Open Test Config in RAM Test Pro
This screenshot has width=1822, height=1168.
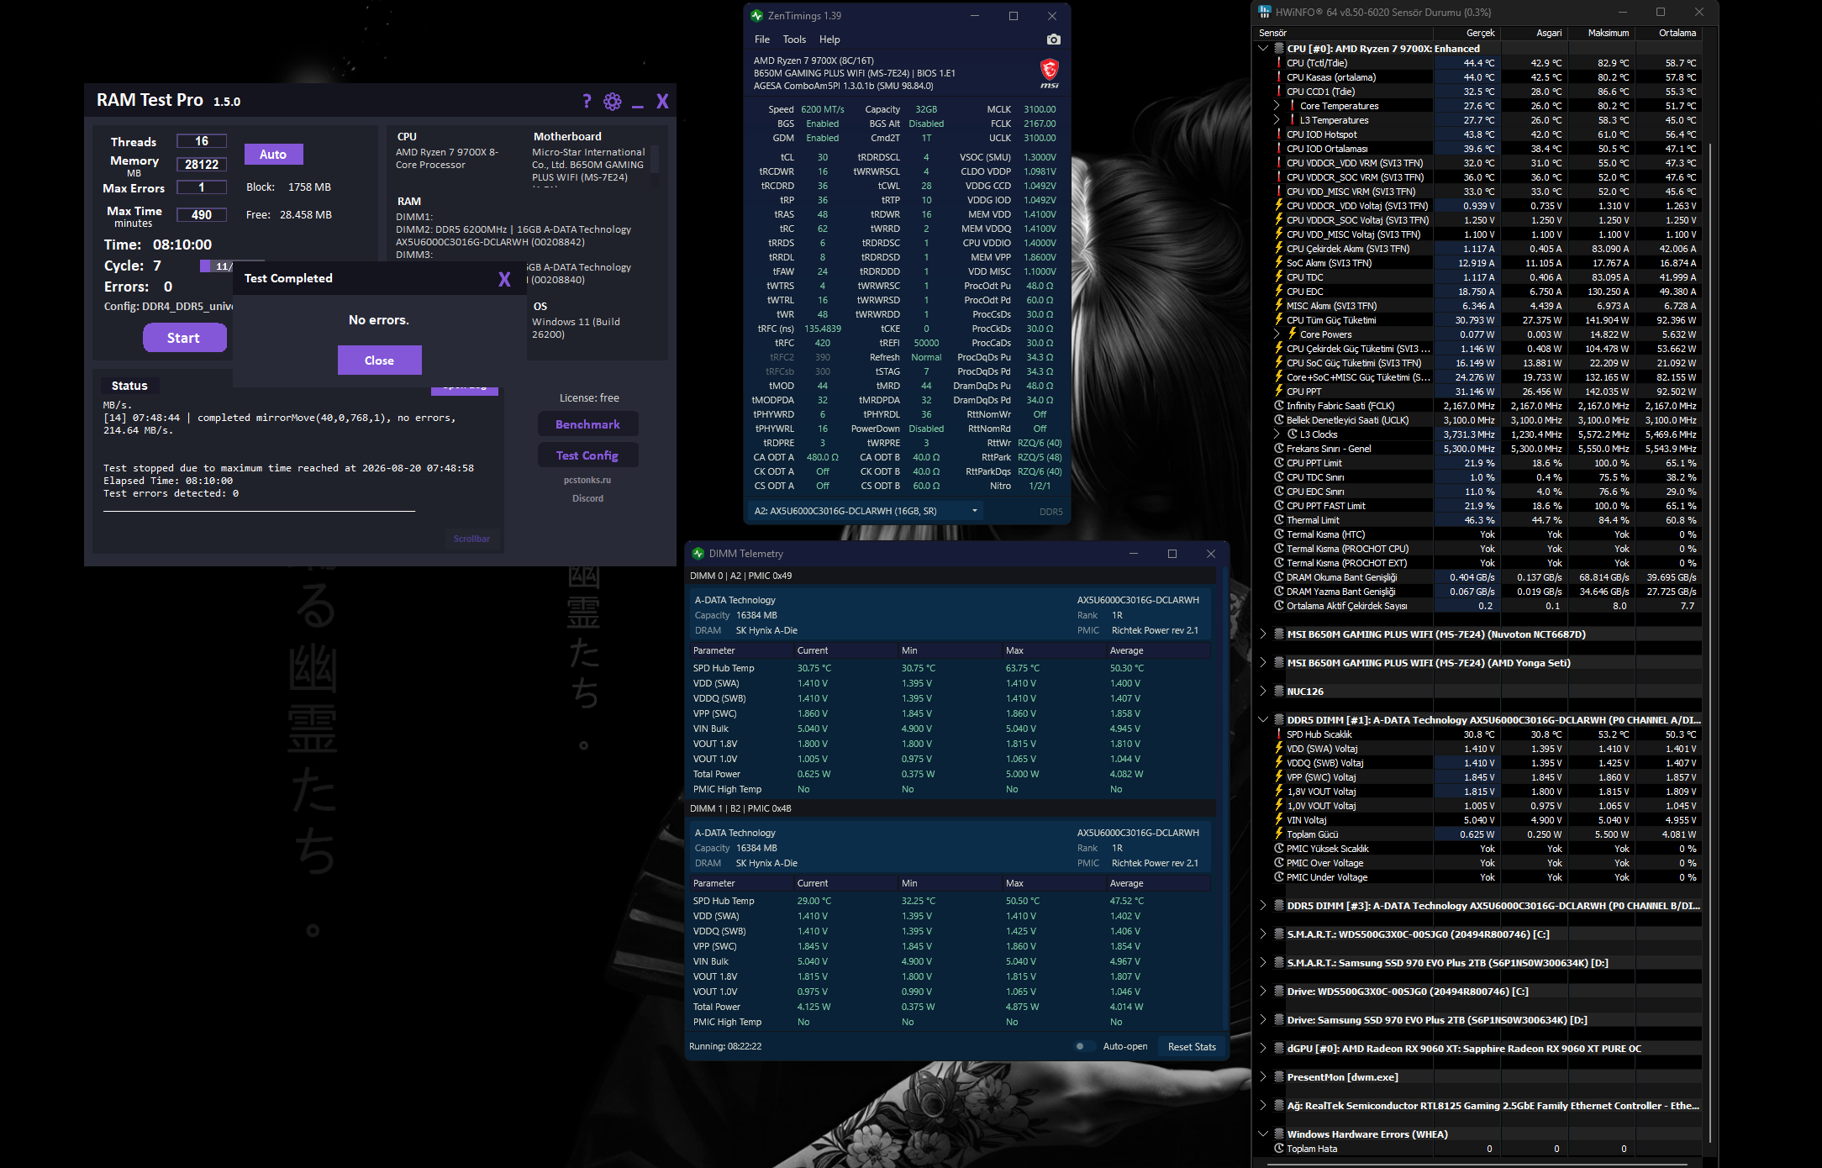coord(587,455)
